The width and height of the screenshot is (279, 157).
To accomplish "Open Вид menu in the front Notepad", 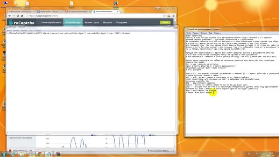I will pyautogui.click(x=31, y=31).
